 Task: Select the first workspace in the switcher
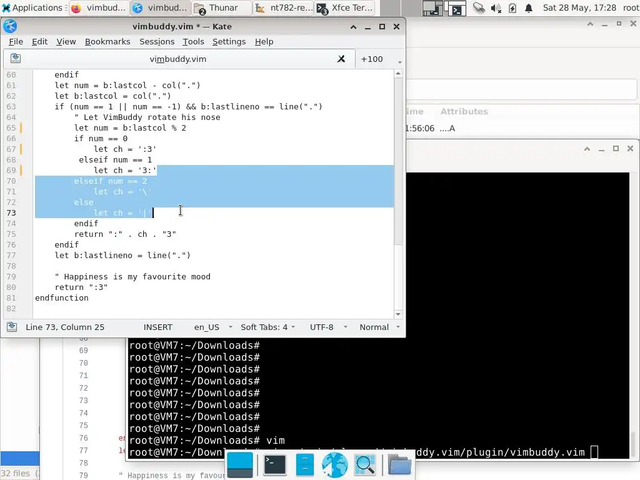click(432, 7)
